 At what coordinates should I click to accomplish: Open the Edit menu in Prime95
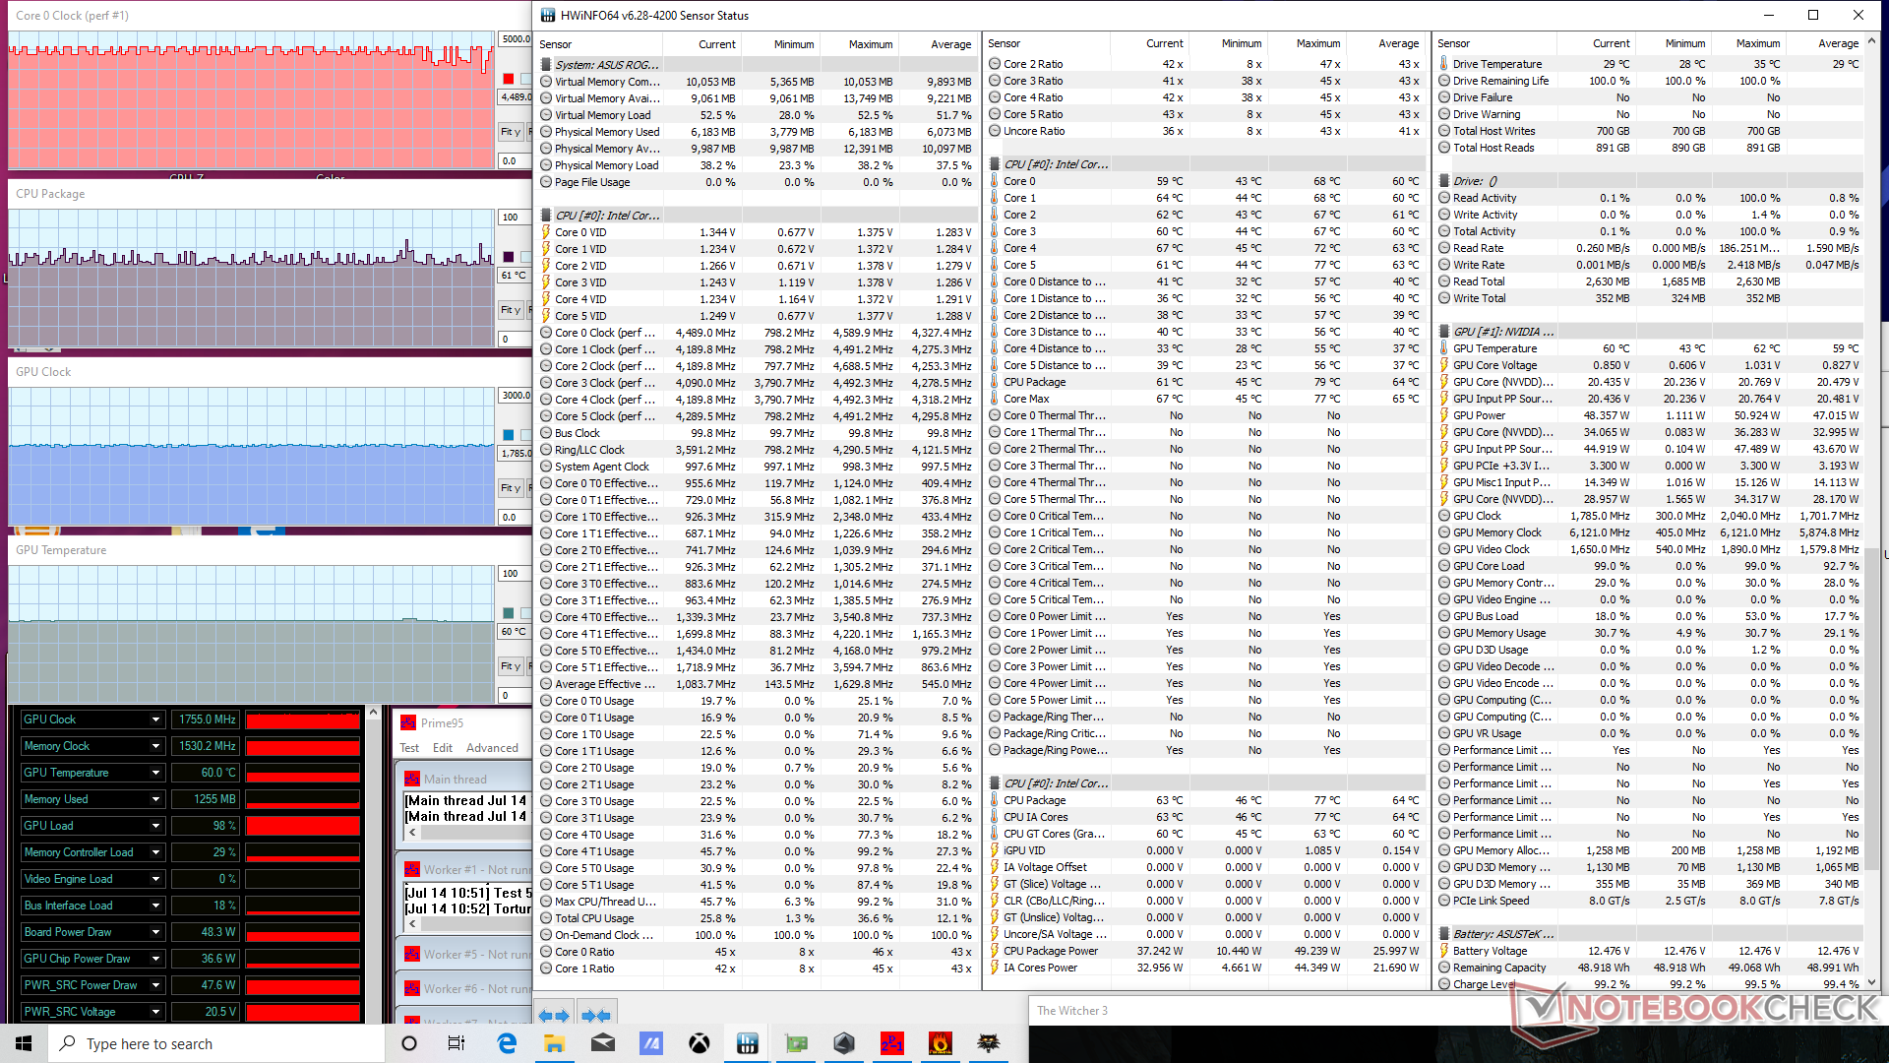point(443,748)
